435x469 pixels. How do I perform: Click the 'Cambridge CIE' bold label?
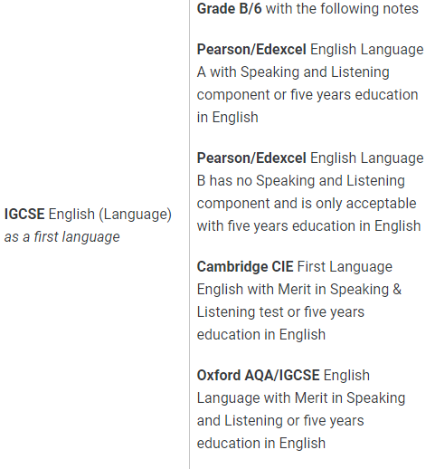(x=245, y=267)
